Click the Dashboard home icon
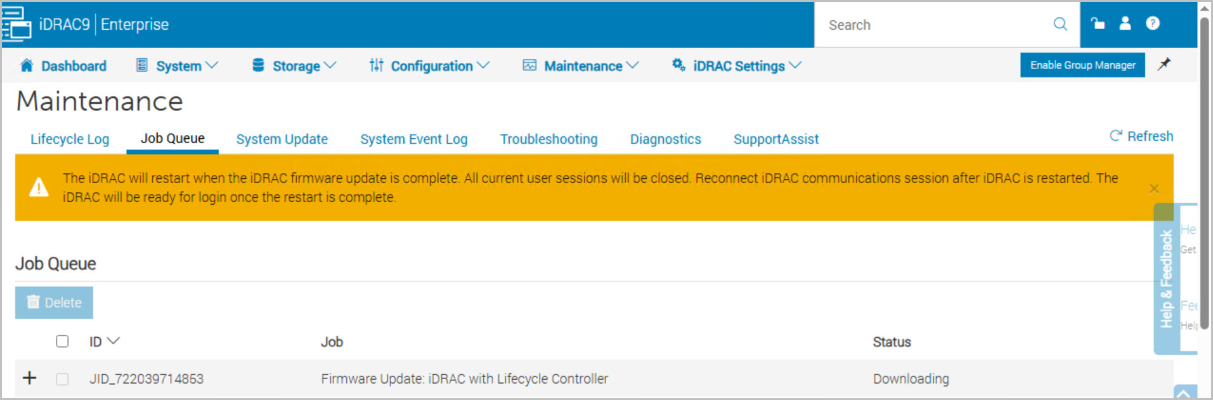Screen dimensions: 1213x400 (27, 65)
